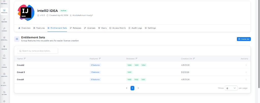The height and width of the screenshot is (103, 260).
Task: Open Storage sidebar item
Action: point(4,66)
